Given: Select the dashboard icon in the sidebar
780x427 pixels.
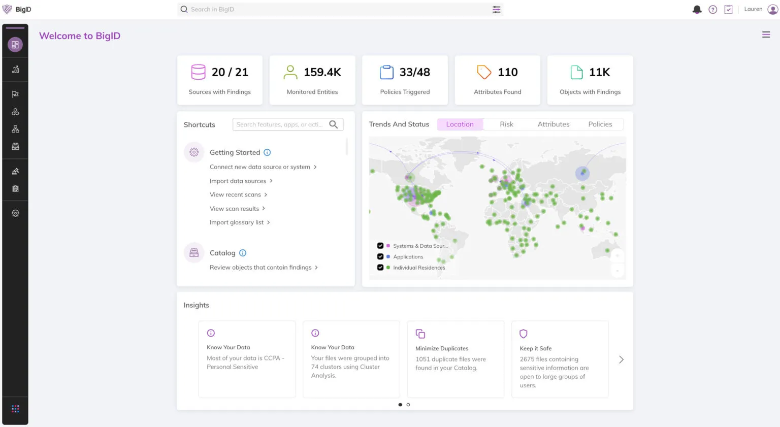Looking at the screenshot, I should pyautogui.click(x=15, y=45).
